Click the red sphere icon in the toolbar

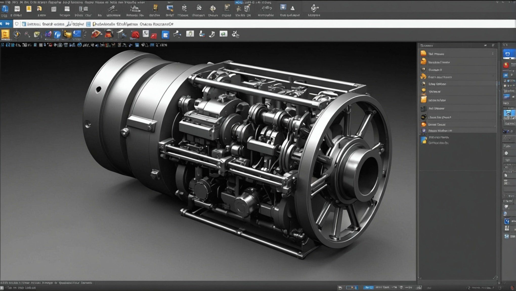(x=135, y=35)
